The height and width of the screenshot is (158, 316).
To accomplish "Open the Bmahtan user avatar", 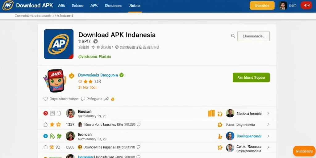I will point(70,113).
